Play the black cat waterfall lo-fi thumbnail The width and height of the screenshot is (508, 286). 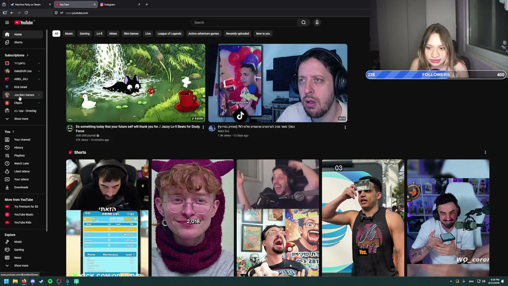136,83
